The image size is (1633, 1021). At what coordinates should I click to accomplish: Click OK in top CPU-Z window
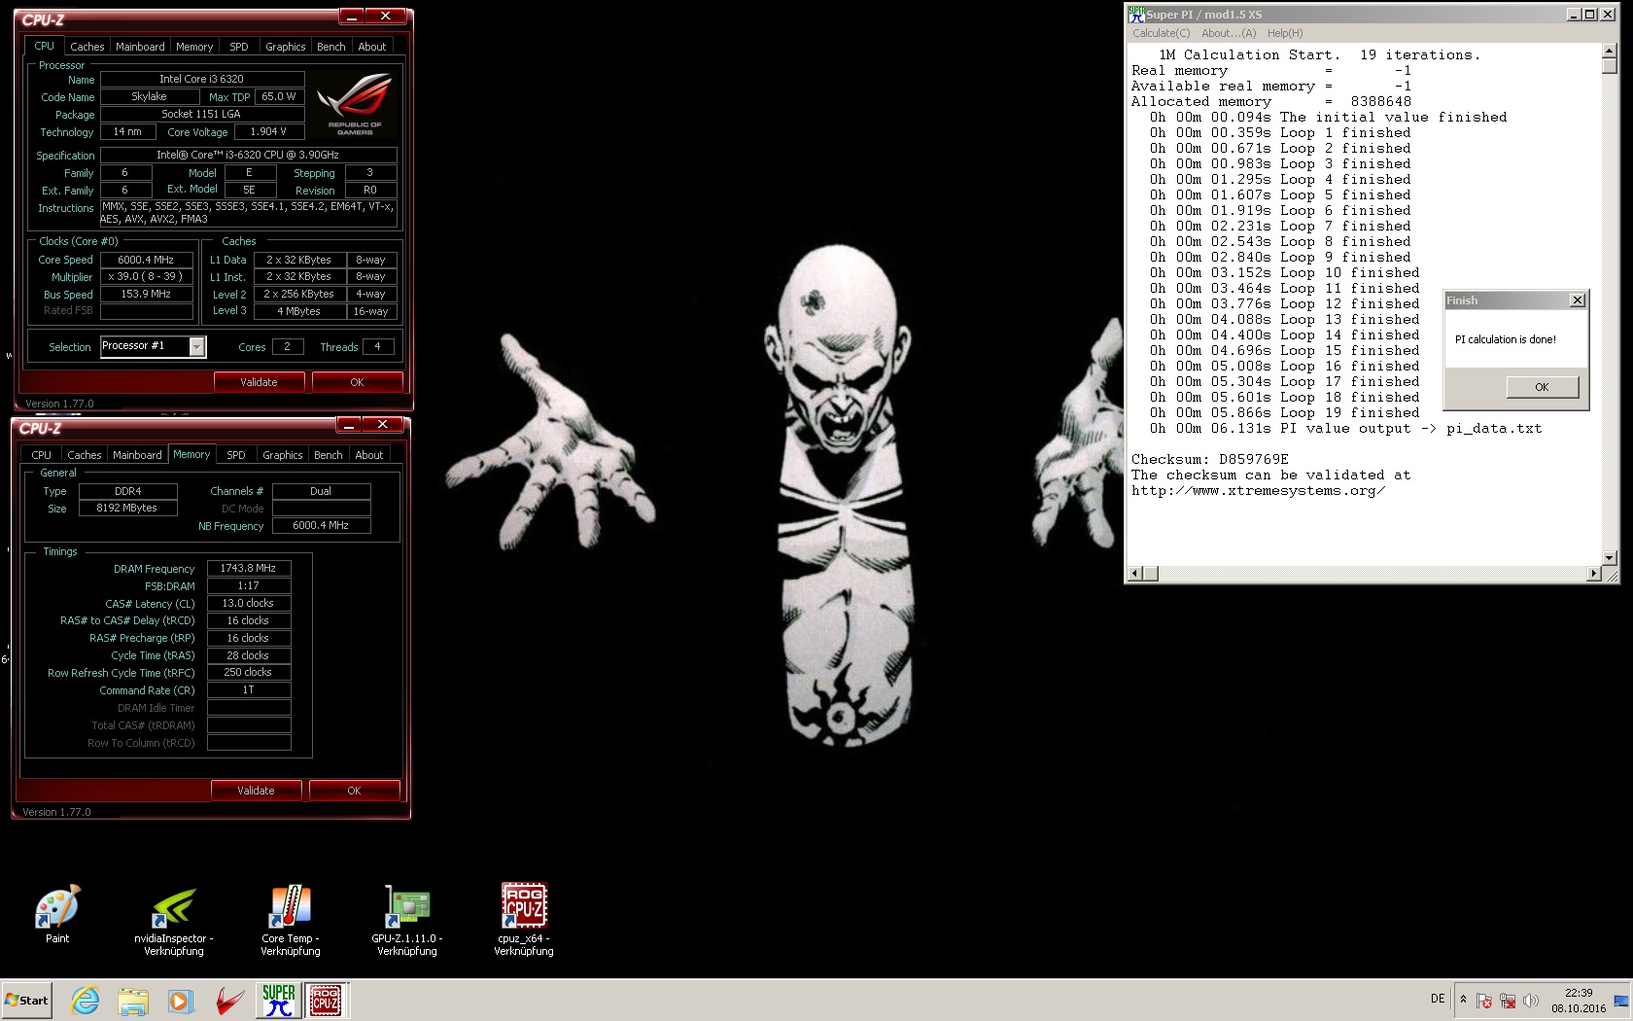357,382
